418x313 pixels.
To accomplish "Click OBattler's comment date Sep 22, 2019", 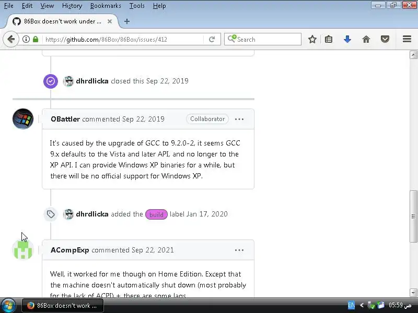I will (x=143, y=119).
